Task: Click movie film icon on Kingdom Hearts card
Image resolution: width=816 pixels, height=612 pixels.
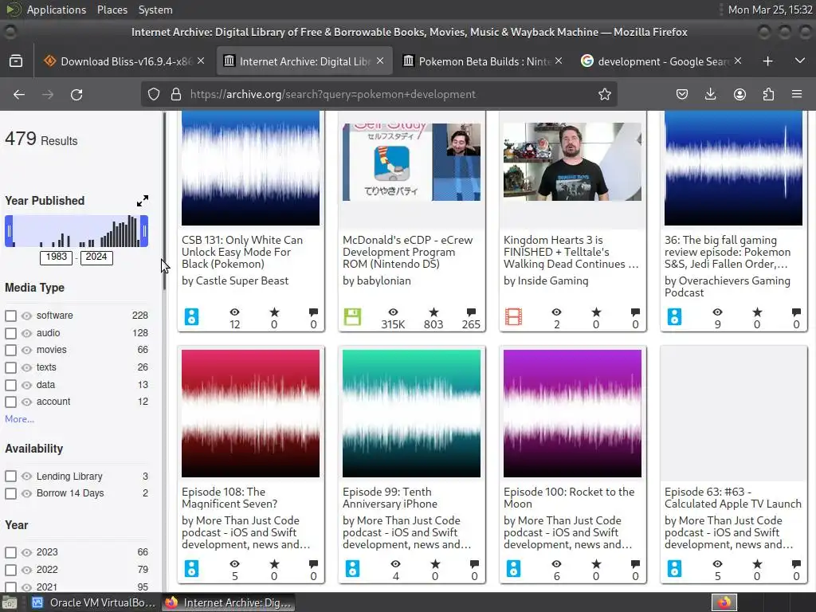Action: tap(514, 316)
